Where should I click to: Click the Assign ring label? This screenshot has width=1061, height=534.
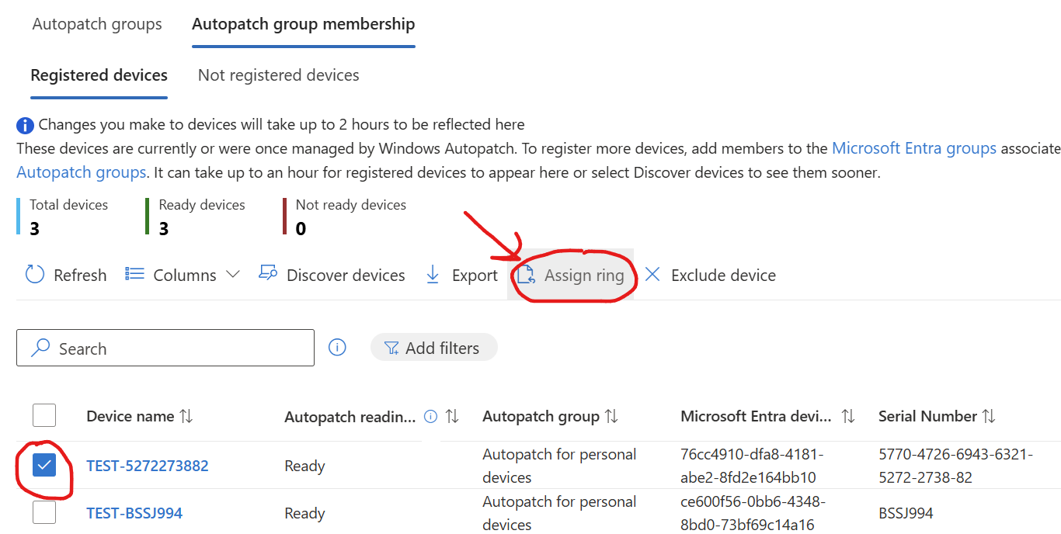pyautogui.click(x=584, y=276)
